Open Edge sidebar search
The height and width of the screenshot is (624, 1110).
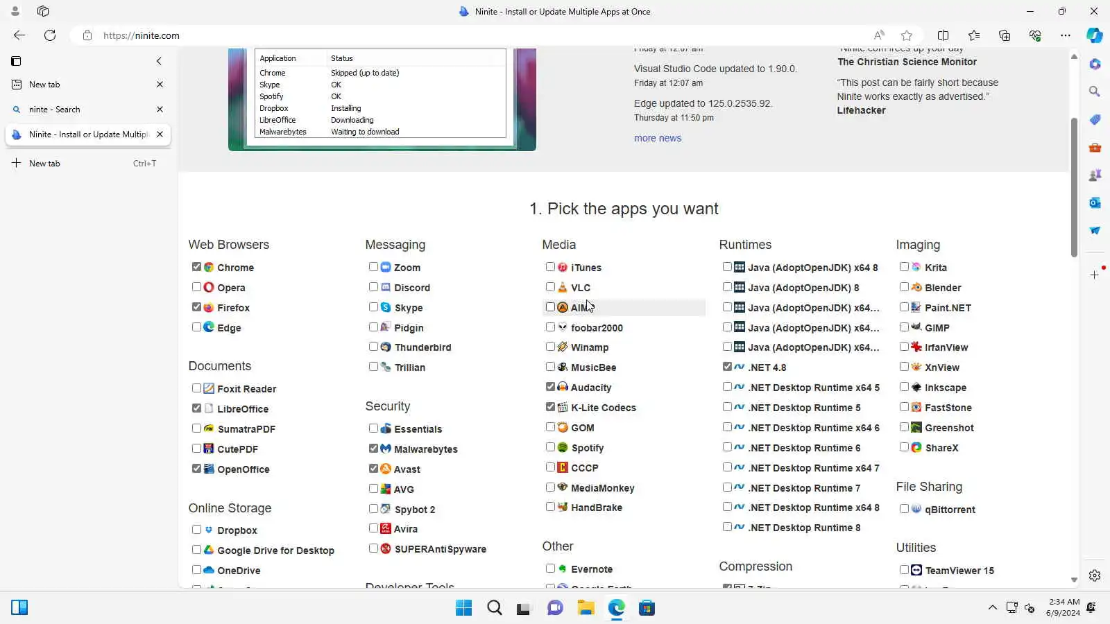point(1095,92)
